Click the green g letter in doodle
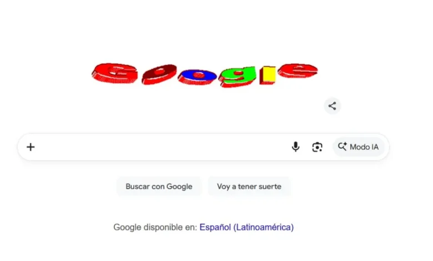 pyautogui.click(x=238, y=77)
